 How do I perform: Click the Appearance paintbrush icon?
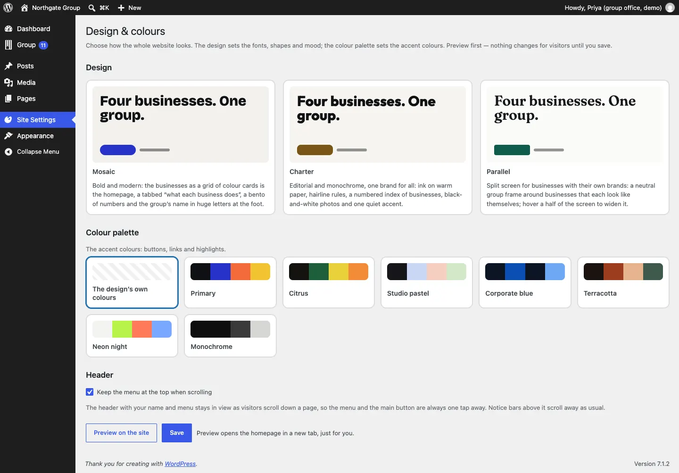click(x=8, y=136)
